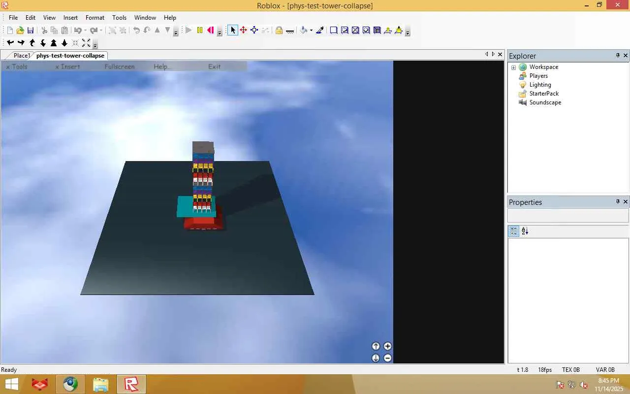This screenshot has width=630, height=394.
Task: Open the Insert menu
Action: [x=70, y=18]
